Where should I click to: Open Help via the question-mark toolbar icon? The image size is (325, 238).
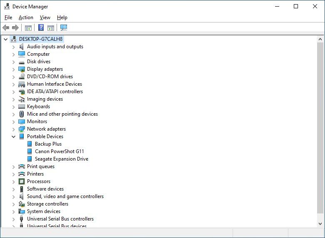click(41, 27)
